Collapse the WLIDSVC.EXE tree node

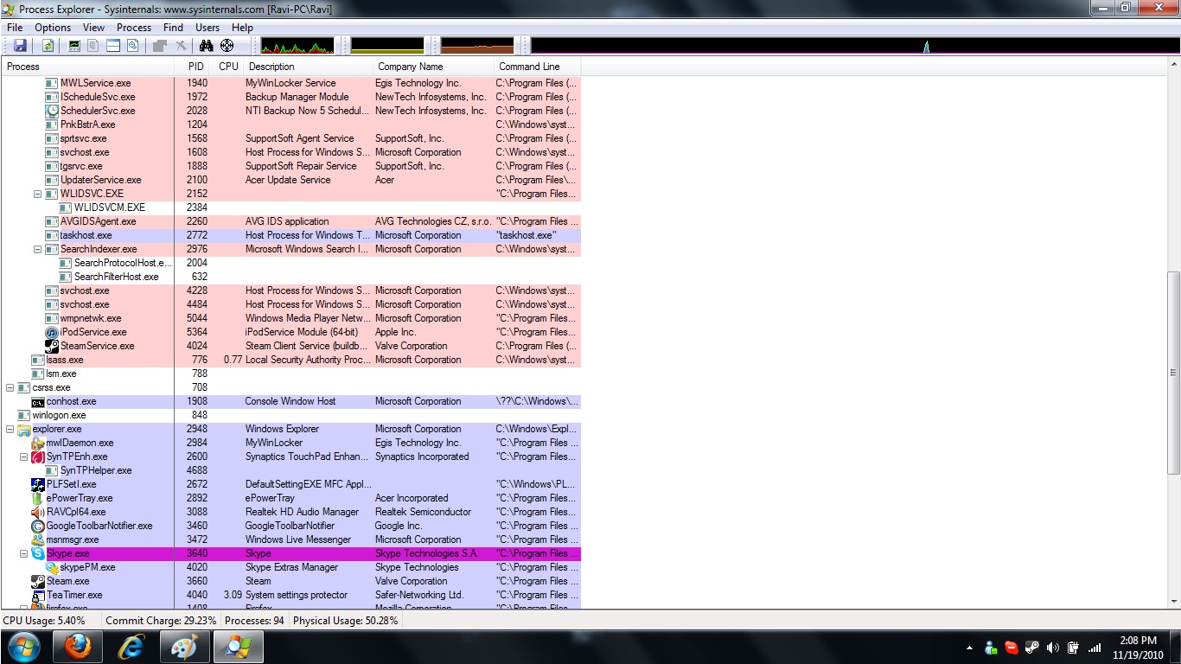click(x=37, y=194)
